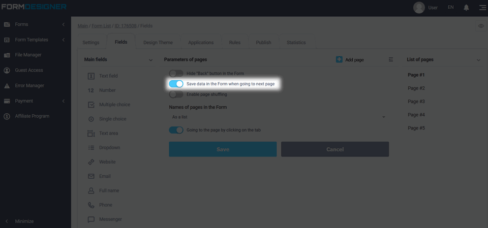Select the Dropdown field icon
The height and width of the screenshot is (228, 488).
point(91,147)
